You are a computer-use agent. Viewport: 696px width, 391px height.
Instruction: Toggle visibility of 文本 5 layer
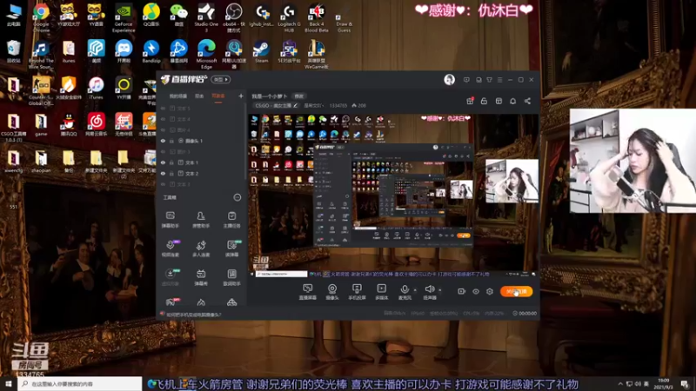click(163, 108)
